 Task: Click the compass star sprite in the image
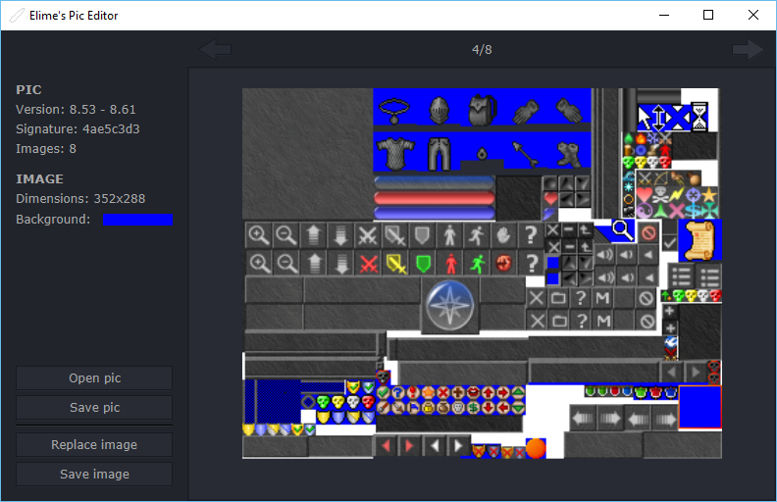point(450,305)
